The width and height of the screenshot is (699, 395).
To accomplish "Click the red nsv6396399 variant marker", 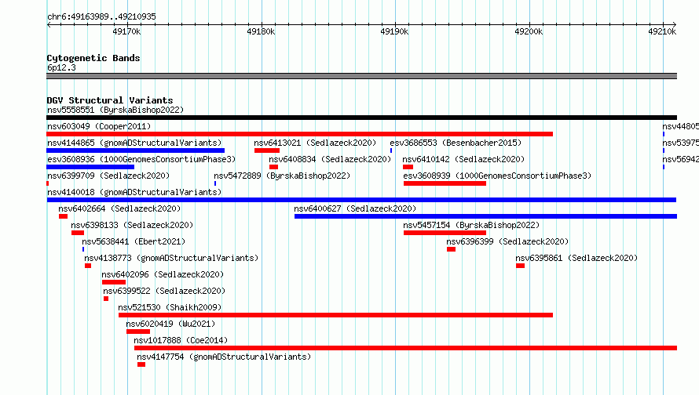I will pyautogui.click(x=451, y=249).
